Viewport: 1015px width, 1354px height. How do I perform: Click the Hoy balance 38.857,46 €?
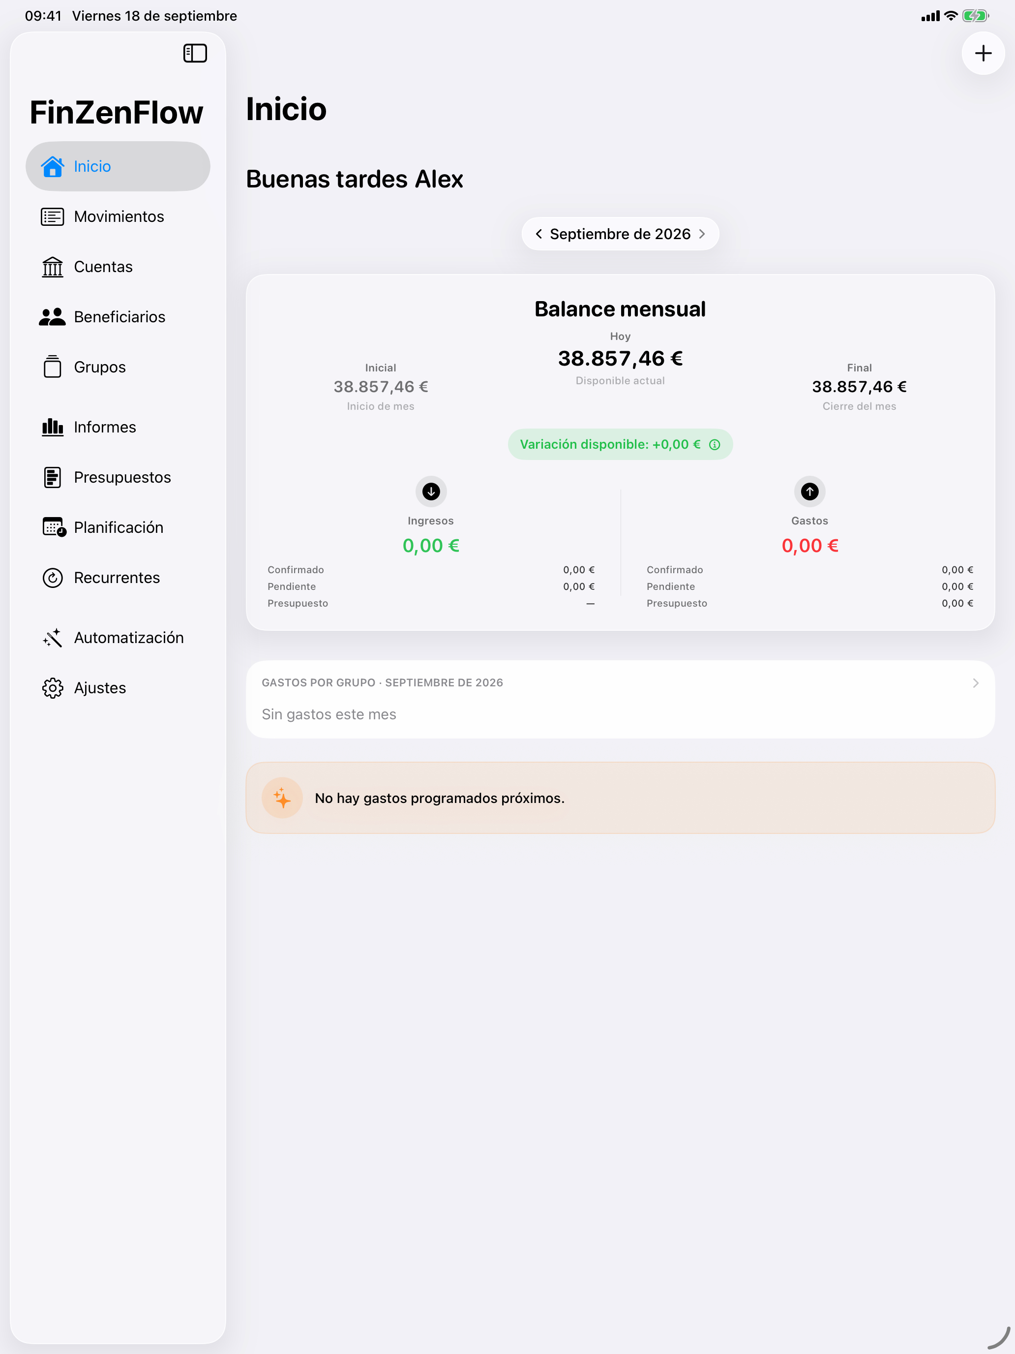coord(620,359)
